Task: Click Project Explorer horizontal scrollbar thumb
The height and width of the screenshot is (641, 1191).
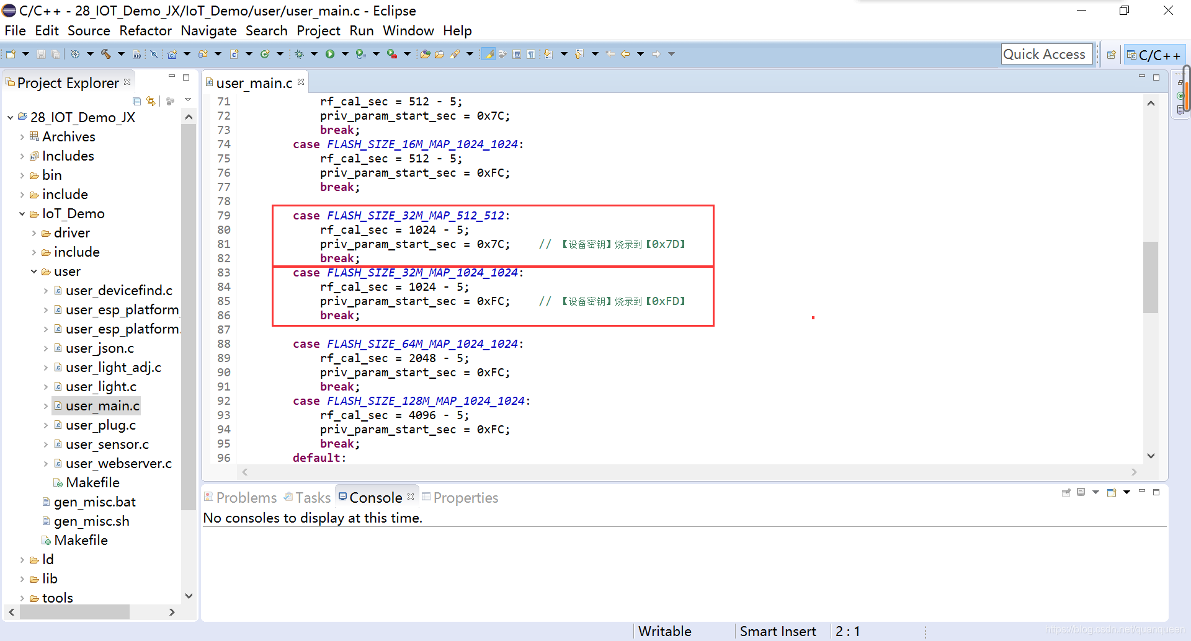Action: 74,612
